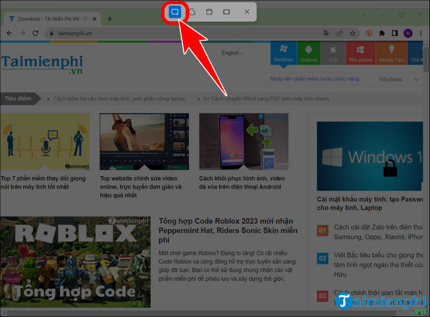The image size is (430, 317).
Task: Reload the taimienphi.vn page
Action: [x=35, y=33]
